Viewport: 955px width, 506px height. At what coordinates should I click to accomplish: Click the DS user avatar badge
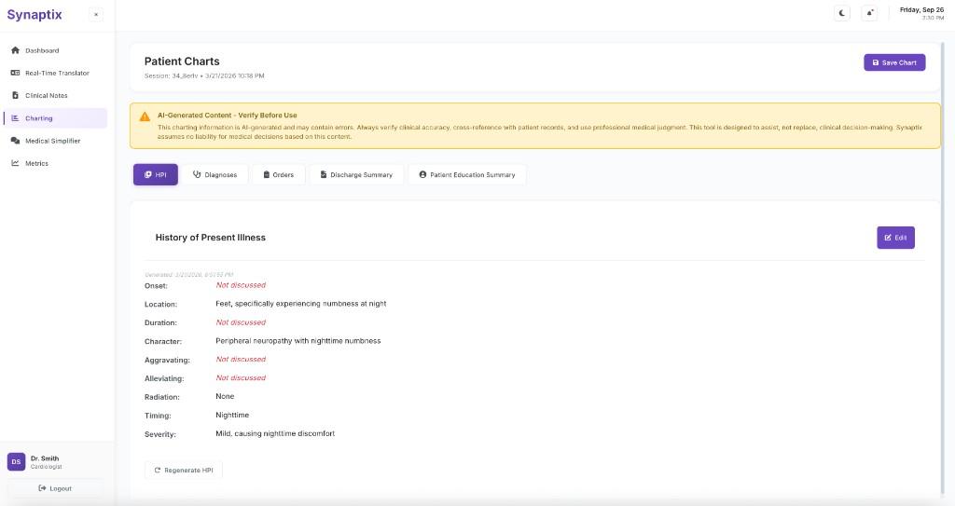point(16,461)
